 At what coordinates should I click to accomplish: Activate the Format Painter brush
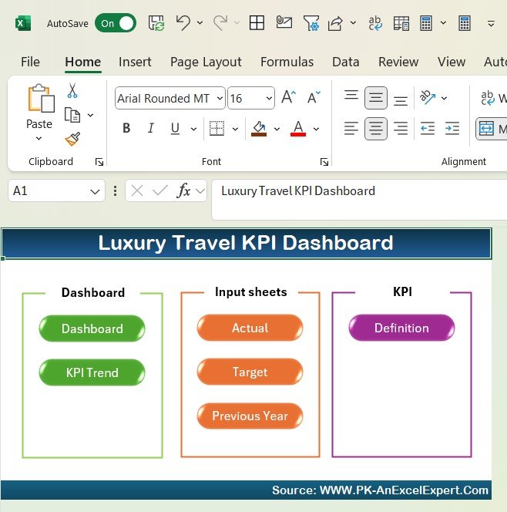click(x=72, y=139)
